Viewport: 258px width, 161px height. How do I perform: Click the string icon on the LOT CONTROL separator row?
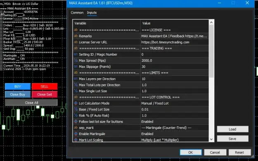pyautogui.click(x=76, y=97)
